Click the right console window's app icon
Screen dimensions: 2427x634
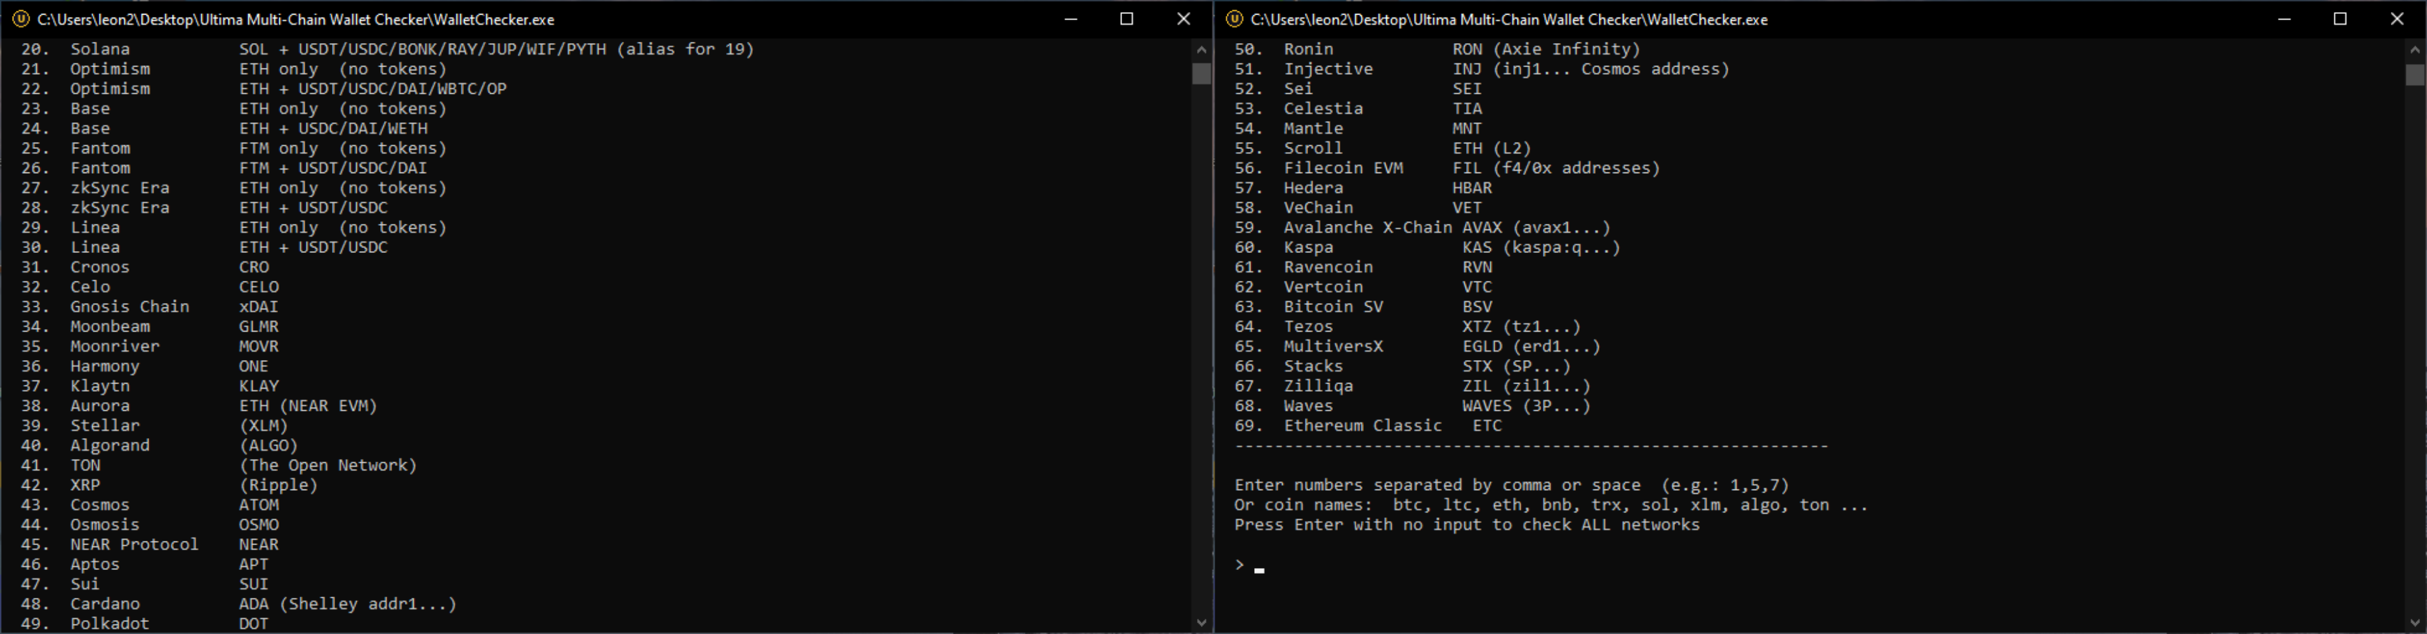(1234, 19)
